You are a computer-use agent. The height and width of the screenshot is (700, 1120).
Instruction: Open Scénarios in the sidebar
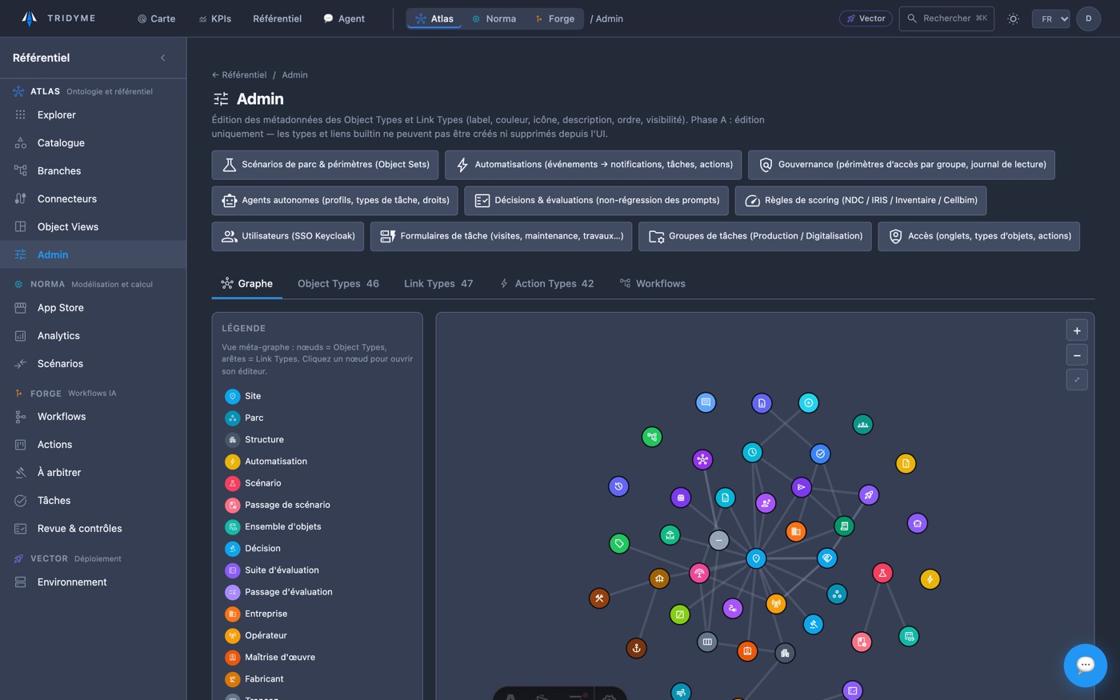[x=93, y=363]
